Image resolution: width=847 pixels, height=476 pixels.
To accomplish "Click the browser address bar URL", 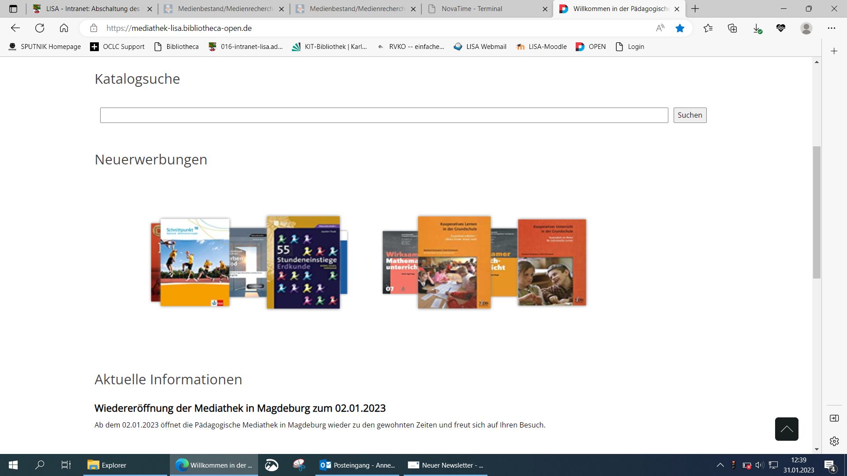I will tap(179, 28).
